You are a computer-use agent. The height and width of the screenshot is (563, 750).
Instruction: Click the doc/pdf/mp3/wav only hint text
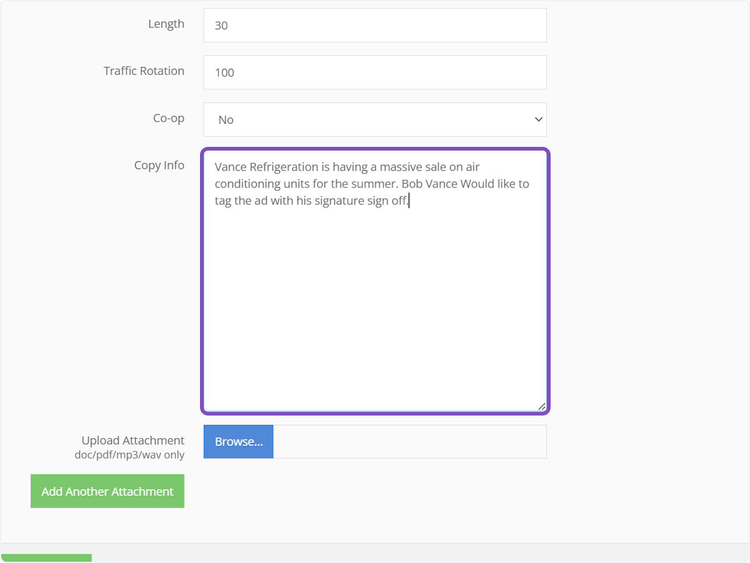click(129, 455)
